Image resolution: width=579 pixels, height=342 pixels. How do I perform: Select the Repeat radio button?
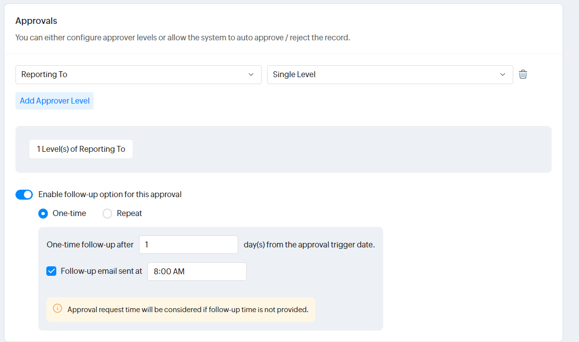[x=107, y=214]
